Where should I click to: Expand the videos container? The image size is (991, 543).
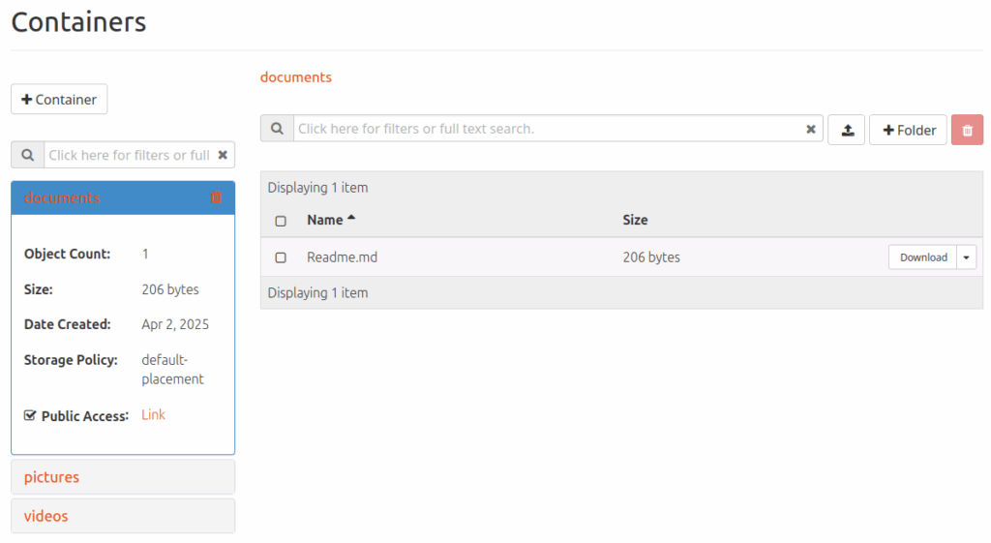pyautogui.click(x=123, y=516)
